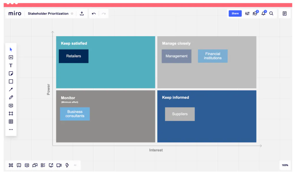Screen dimensions: 295x175
Task: Select the Comment tool
Action: pyautogui.click(x=11, y=106)
